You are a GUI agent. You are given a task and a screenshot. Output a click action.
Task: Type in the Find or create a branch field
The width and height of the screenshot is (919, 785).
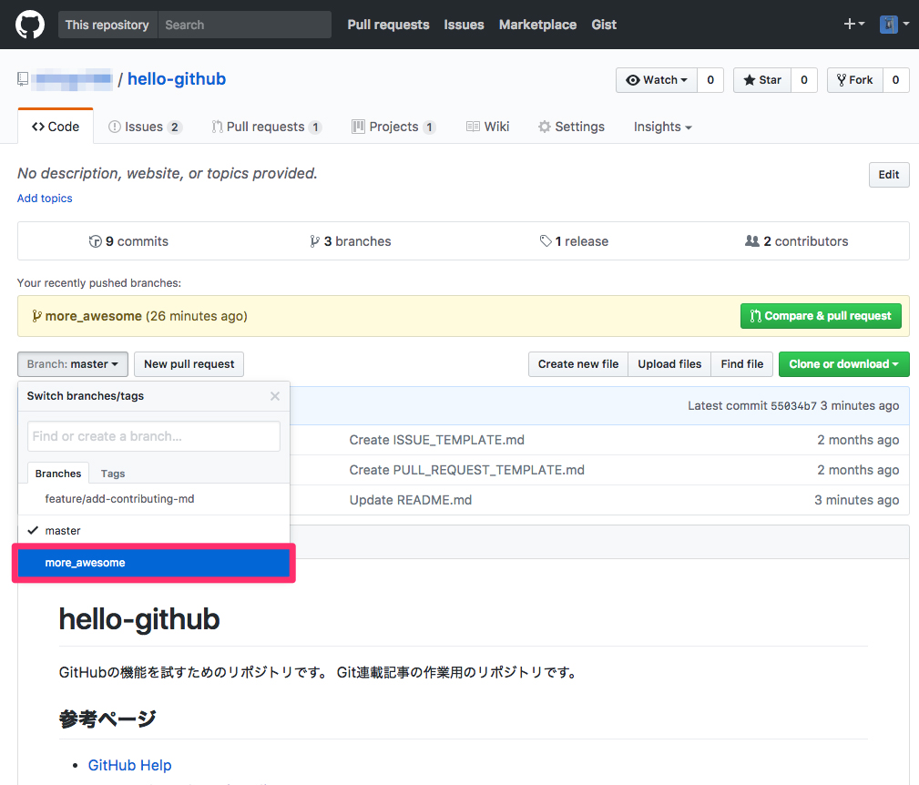click(x=153, y=436)
